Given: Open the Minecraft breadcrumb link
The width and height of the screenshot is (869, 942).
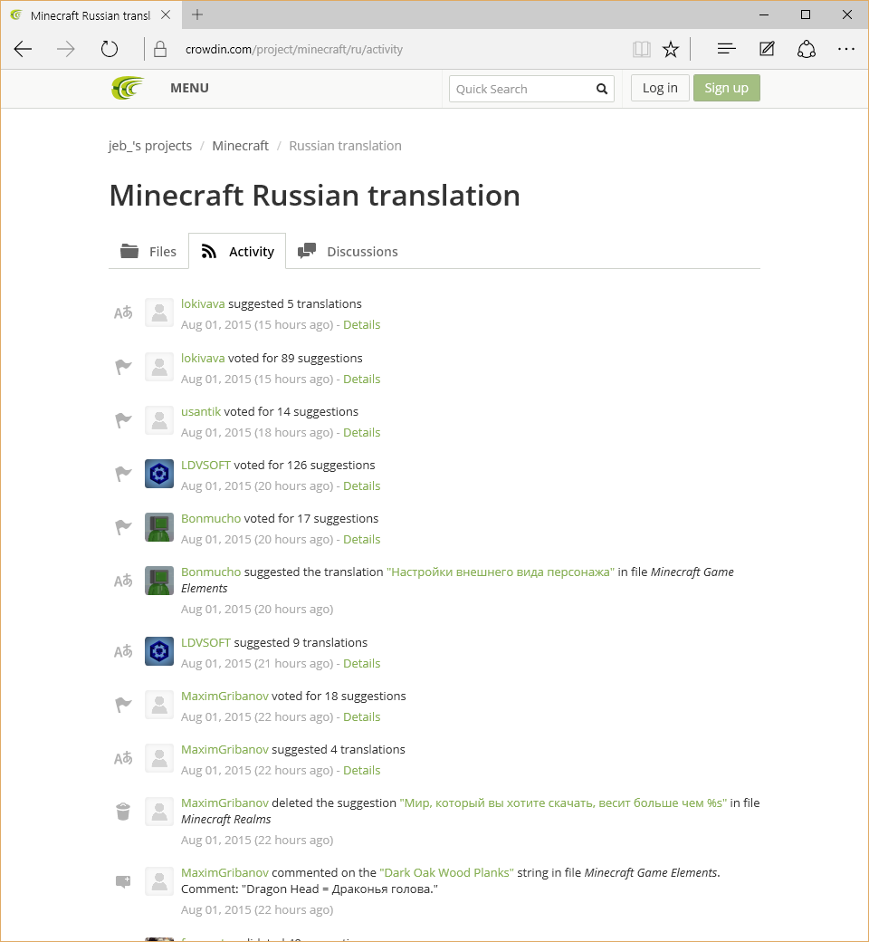Looking at the screenshot, I should (x=240, y=146).
